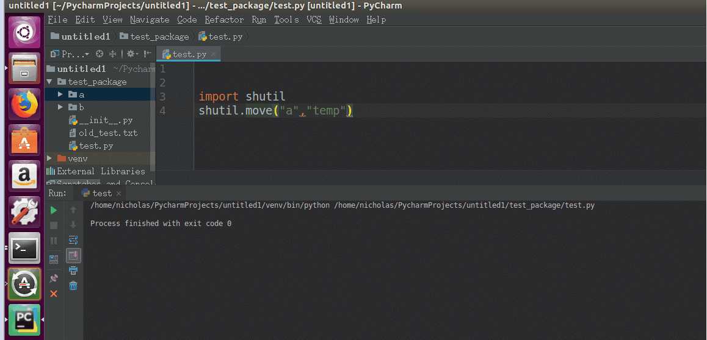Viewport: 707px width, 340px height.
Task: Open the Project panel gear settings
Action: pyautogui.click(x=132, y=54)
